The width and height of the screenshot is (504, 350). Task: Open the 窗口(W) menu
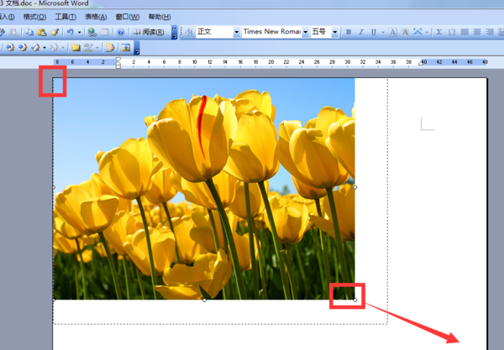point(128,17)
